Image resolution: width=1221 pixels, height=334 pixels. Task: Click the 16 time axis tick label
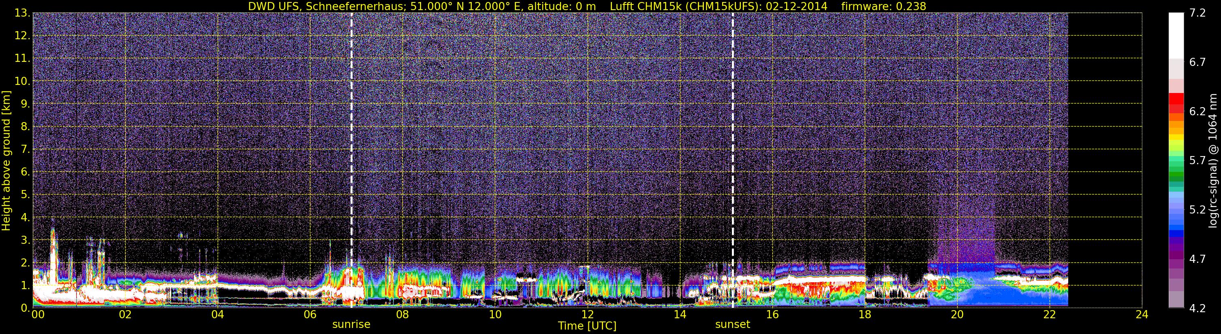pyautogui.click(x=772, y=315)
